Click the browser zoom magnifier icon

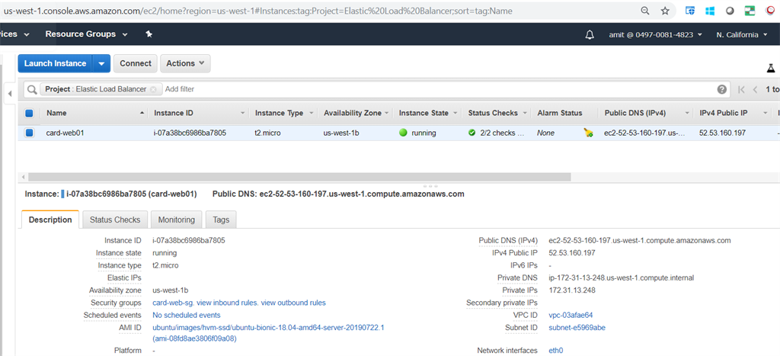(644, 11)
